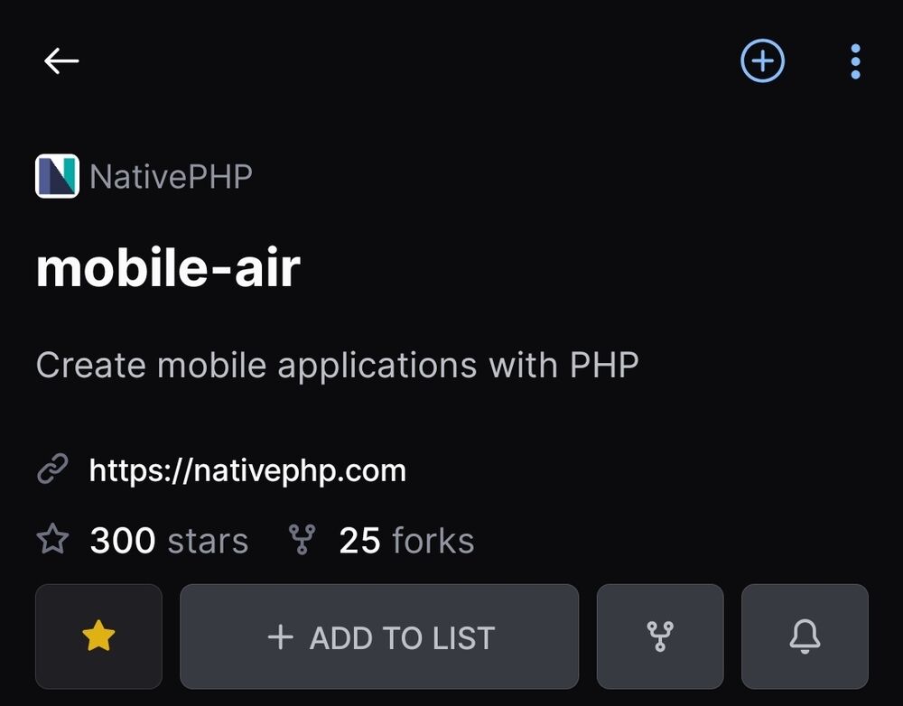Go back using the left arrow
This screenshot has height=706, width=903.
click(x=61, y=61)
